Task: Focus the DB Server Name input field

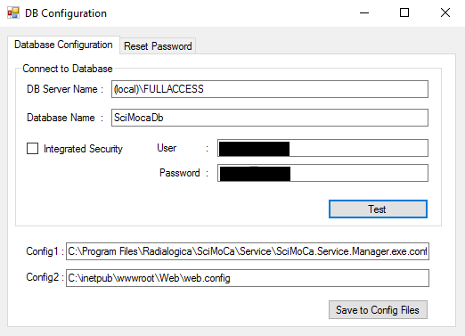Action: pyautogui.click(x=270, y=89)
